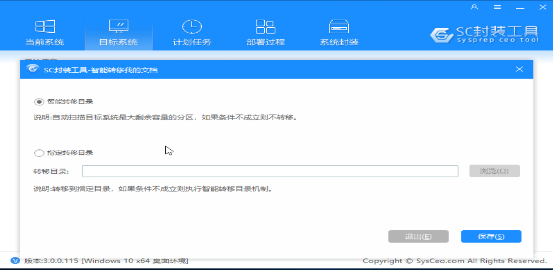Image resolution: width=553 pixels, height=270 pixels.
Task: Click the 说明:自动扫描目标系统 description text
Action: pos(166,117)
